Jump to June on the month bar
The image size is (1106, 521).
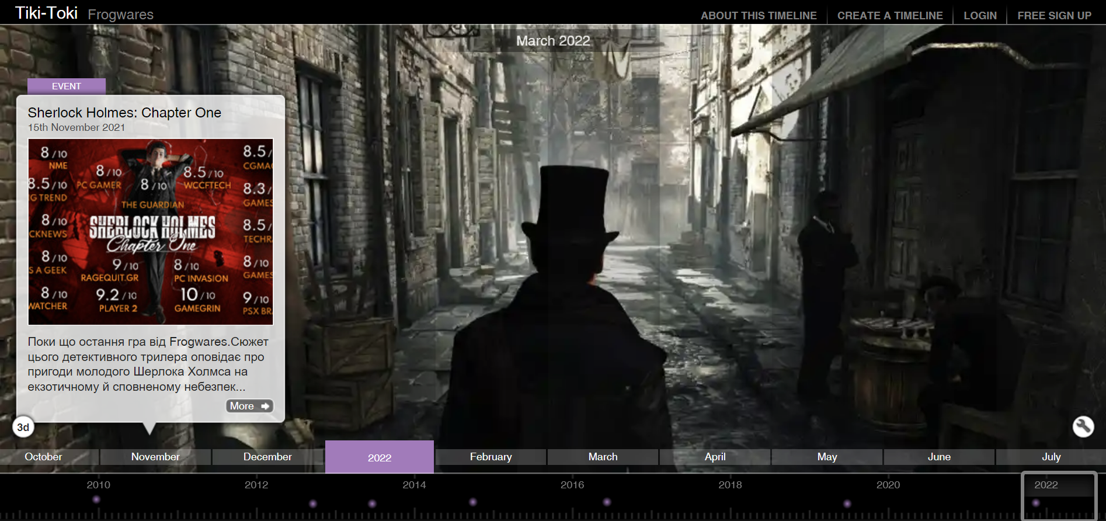pos(940,457)
